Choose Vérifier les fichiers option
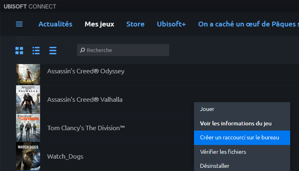The height and width of the screenshot is (171, 299). click(223, 152)
